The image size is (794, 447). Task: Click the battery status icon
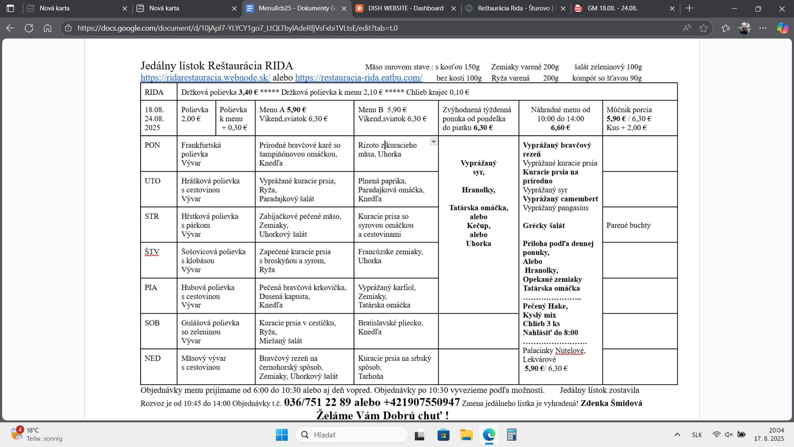741,435
